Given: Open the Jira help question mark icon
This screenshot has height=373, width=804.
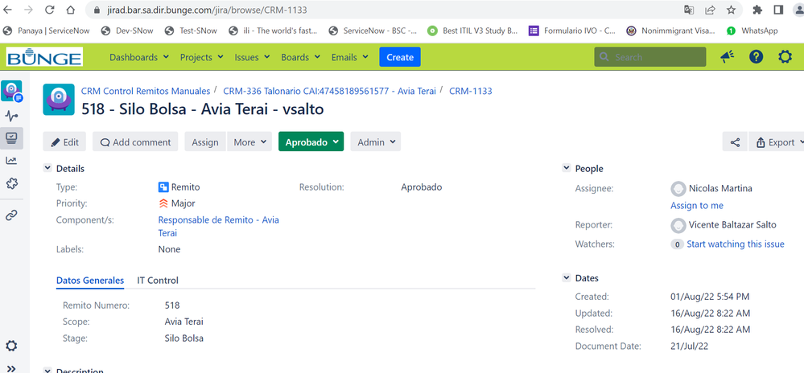Looking at the screenshot, I should (756, 57).
